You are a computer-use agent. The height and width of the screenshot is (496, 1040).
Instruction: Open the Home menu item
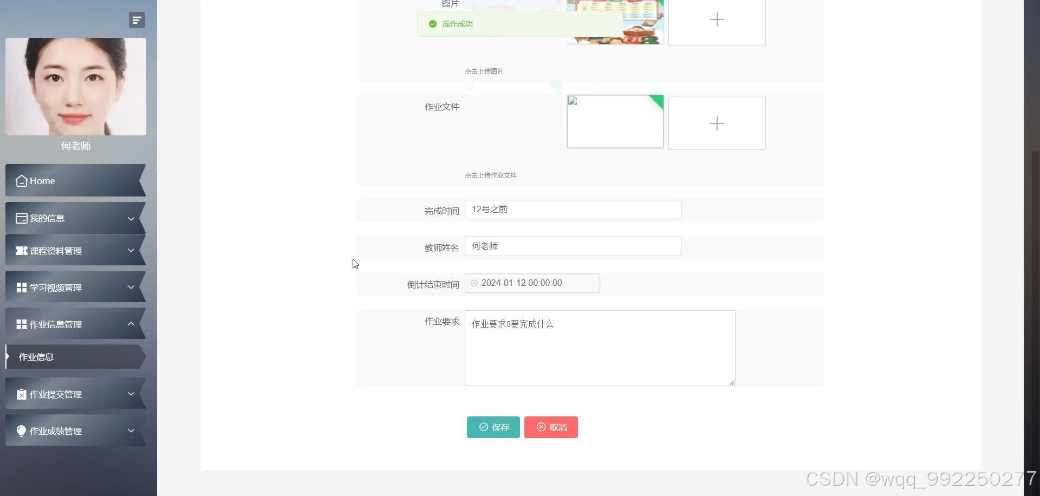75,180
